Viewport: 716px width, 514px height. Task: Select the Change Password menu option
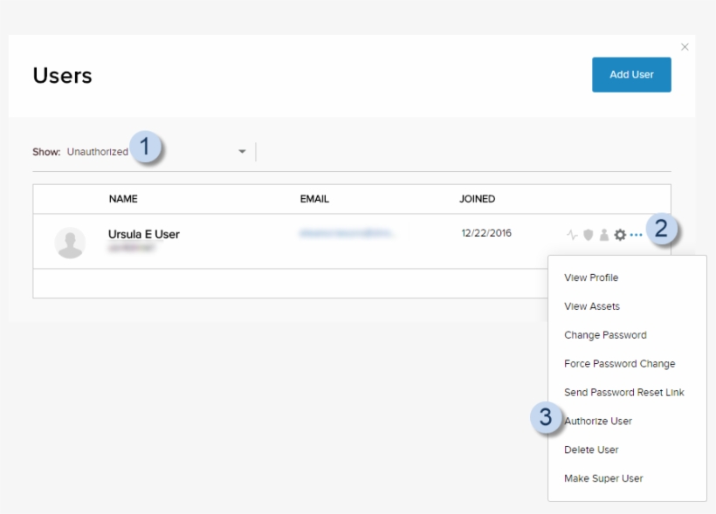(x=605, y=335)
